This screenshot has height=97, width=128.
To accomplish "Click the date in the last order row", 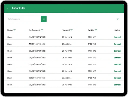I will point(67,85).
